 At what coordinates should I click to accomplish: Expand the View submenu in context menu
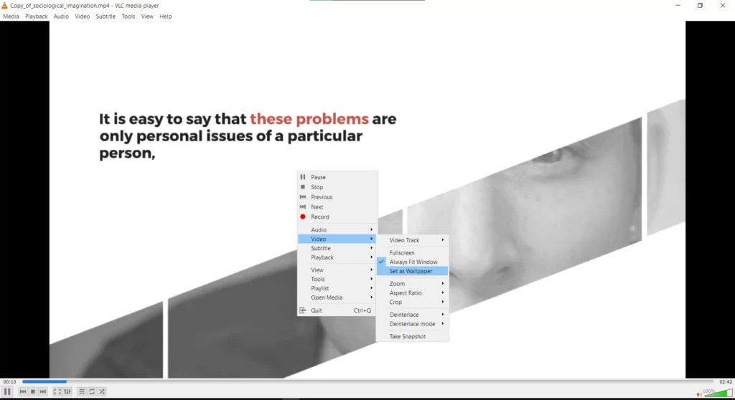click(337, 270)
